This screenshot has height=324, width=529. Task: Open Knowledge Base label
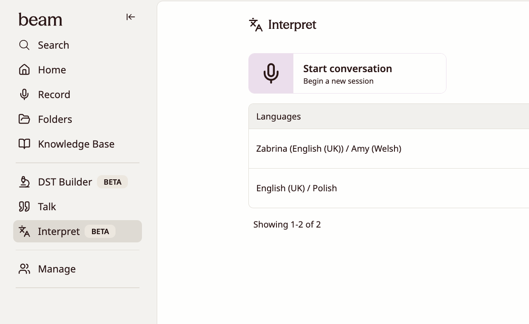76,144
